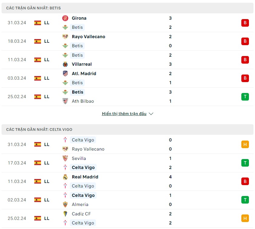Click the Sevilla club crest icon

65,158
